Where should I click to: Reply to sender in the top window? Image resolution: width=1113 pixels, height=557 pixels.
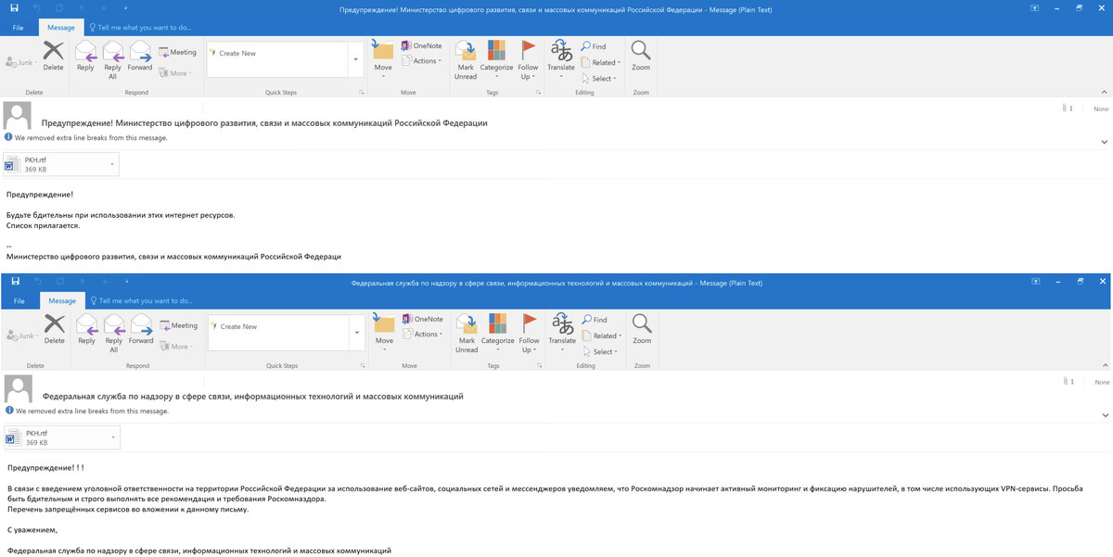(85, 56)
